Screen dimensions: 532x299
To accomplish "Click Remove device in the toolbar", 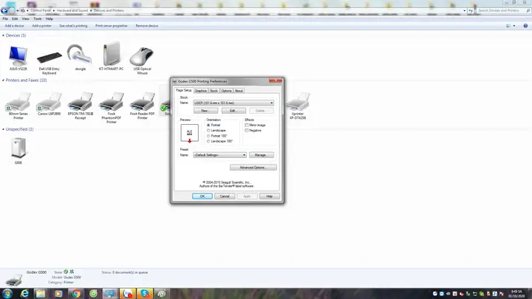I will [147, 26].
